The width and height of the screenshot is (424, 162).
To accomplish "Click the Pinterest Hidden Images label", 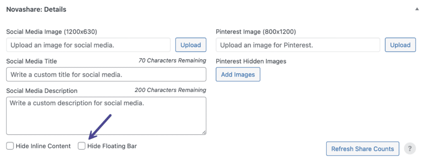I will (251, 61).
